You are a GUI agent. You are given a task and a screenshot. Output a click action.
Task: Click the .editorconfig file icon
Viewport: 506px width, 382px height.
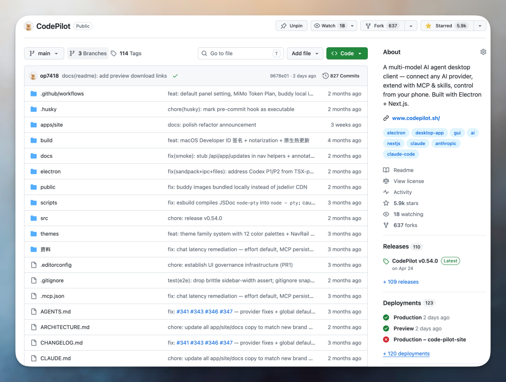[34, 265]
